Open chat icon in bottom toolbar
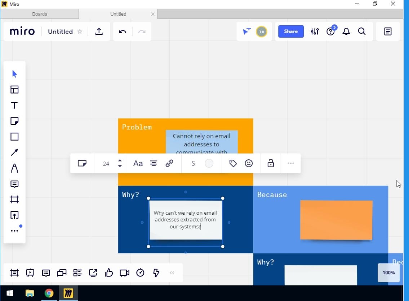409x301 pixels. point(62,273)
